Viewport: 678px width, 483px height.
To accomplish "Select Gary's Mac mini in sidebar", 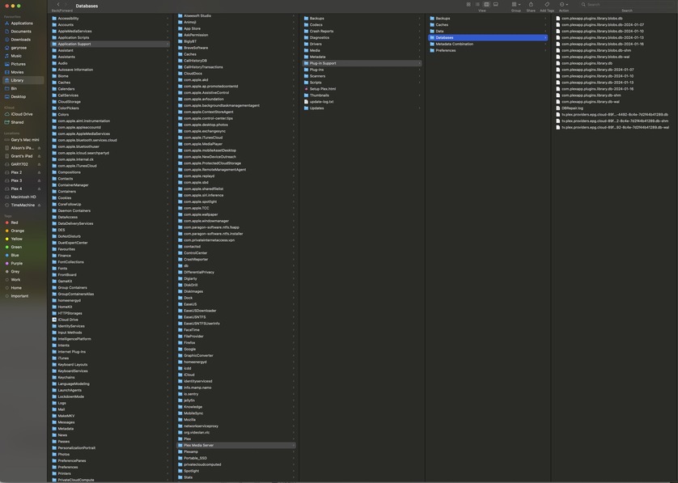I will click(22, 140).
